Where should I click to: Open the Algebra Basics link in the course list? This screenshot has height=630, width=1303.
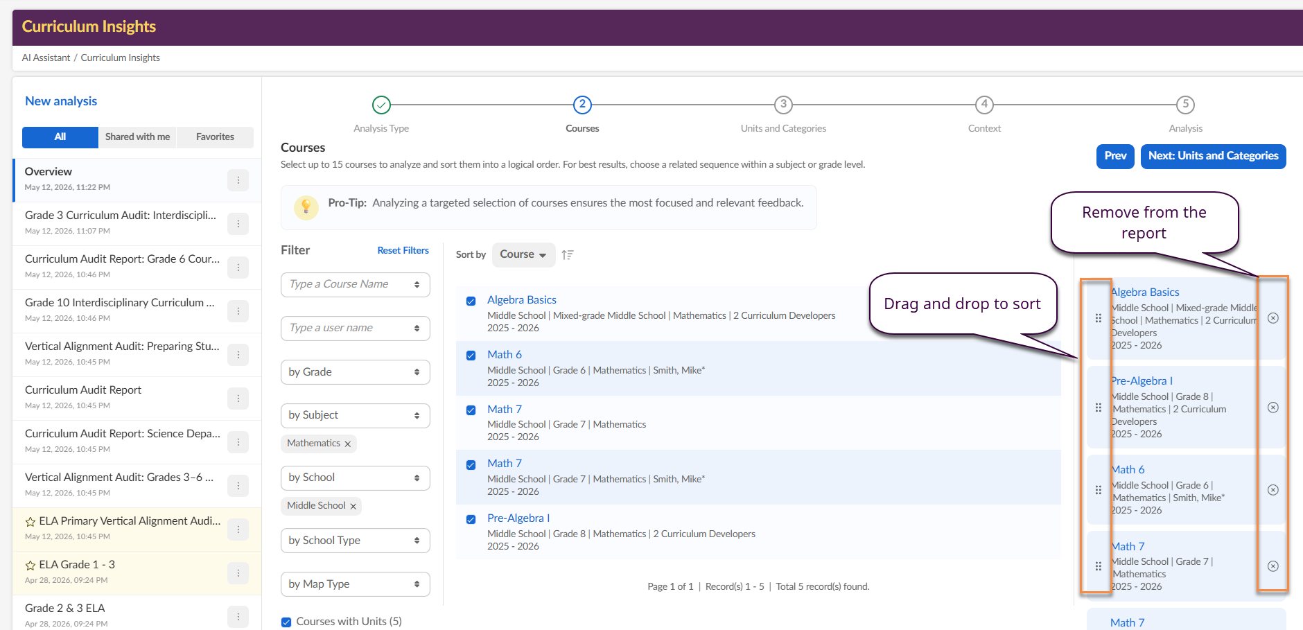pyautogui.click(x=522, y=300)
